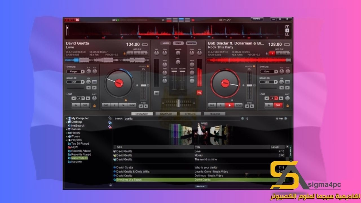Open left deck loop length dropdown
Viewport: 361px width, 203px height.
[x=83, y=98]
